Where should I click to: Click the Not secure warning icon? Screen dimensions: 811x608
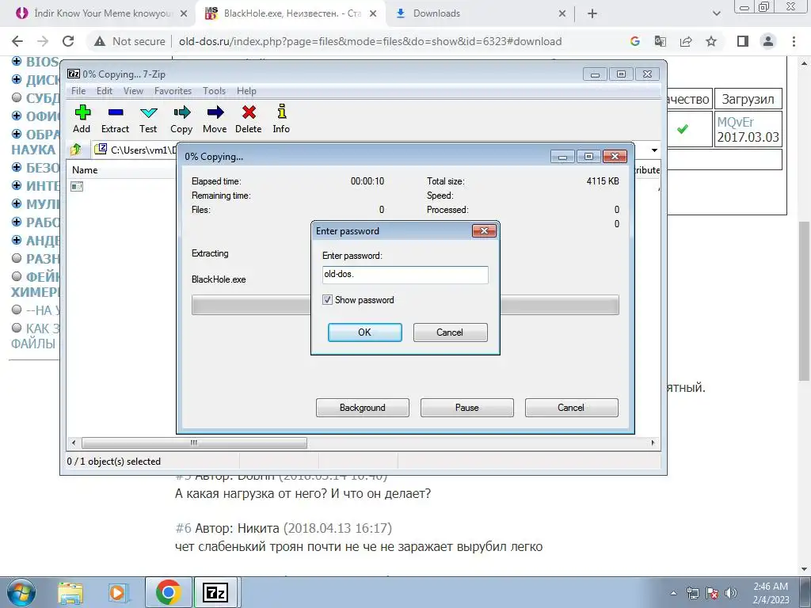click(x=100, y=41)
